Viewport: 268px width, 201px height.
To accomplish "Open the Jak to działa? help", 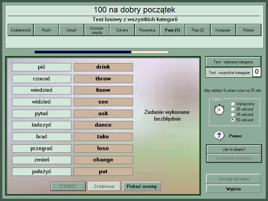I will [233, 149].
